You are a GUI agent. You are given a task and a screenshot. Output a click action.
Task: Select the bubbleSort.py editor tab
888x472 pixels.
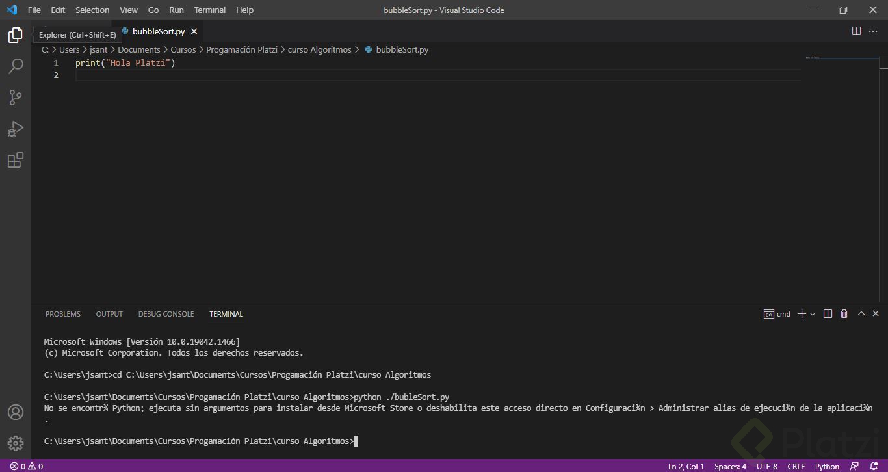(x=159, y=31)
